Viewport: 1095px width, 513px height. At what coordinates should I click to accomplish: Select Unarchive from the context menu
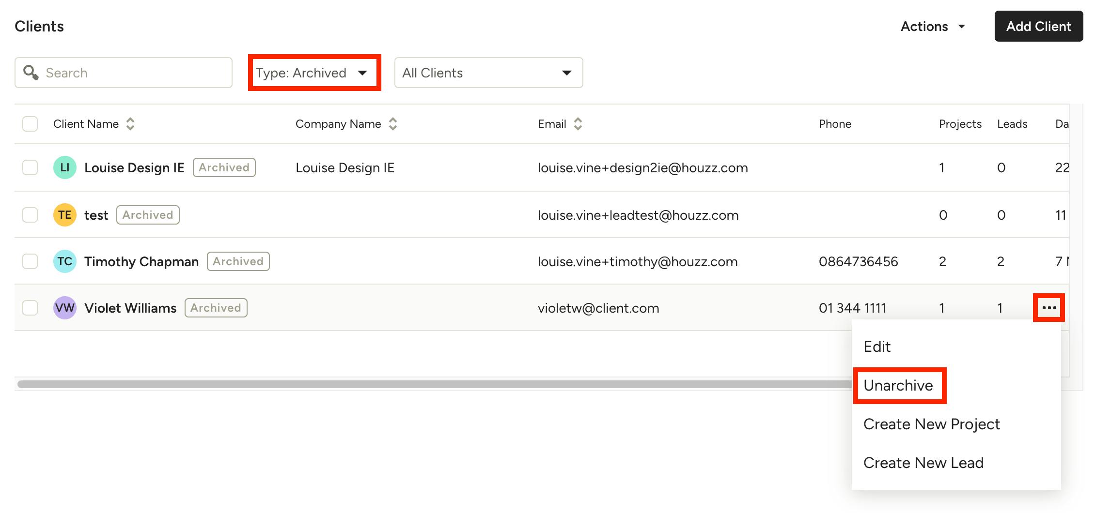point(898,385)
